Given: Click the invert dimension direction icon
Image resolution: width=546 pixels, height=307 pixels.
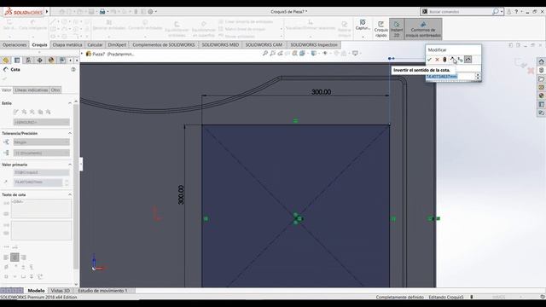Looking at the screenshot, I should 452,60.
